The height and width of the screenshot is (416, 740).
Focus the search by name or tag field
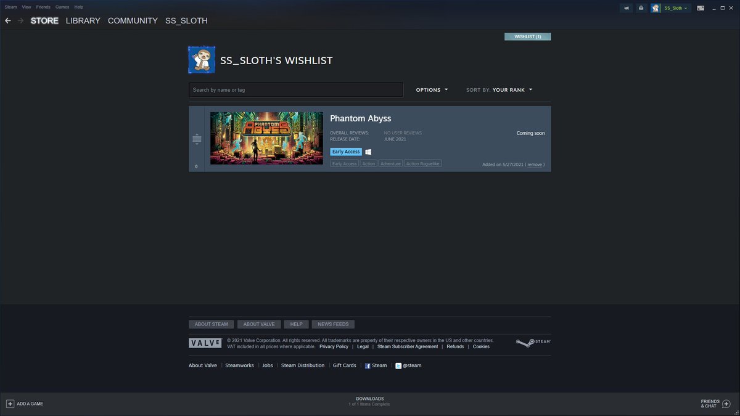point(296,90)
